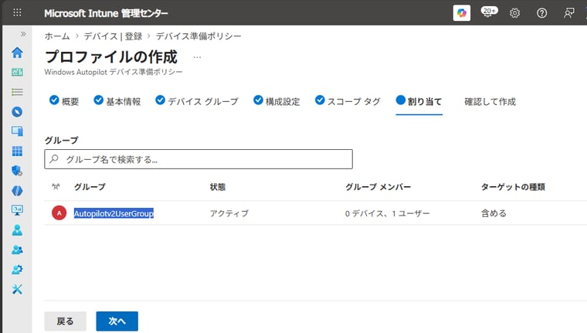Screen dimensions: 587x333
Task: Sort by 状態 column header
Action: point(218,186)
